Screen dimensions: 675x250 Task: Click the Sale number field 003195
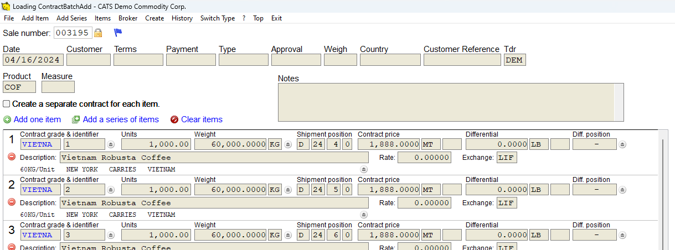(73, 33)
